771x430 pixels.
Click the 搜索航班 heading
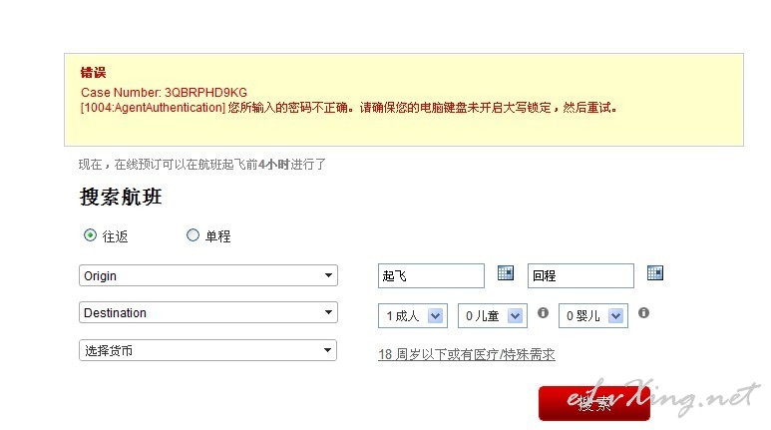(121, 197)
